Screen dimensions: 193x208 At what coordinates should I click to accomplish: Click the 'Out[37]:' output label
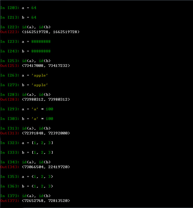(10, 201)
